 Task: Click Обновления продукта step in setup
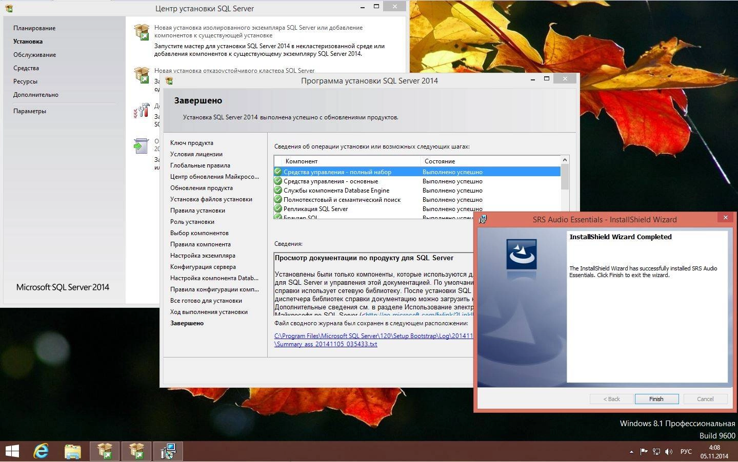pos(202,188)
